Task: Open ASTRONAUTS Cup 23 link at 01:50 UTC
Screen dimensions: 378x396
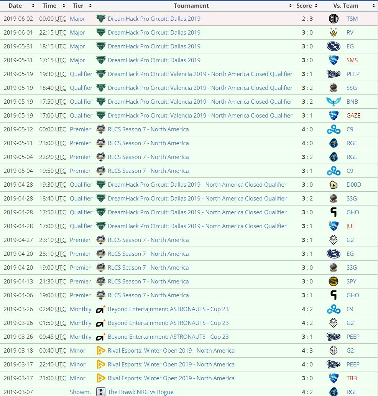Action: pyautogui.click(x=168, y=323)
